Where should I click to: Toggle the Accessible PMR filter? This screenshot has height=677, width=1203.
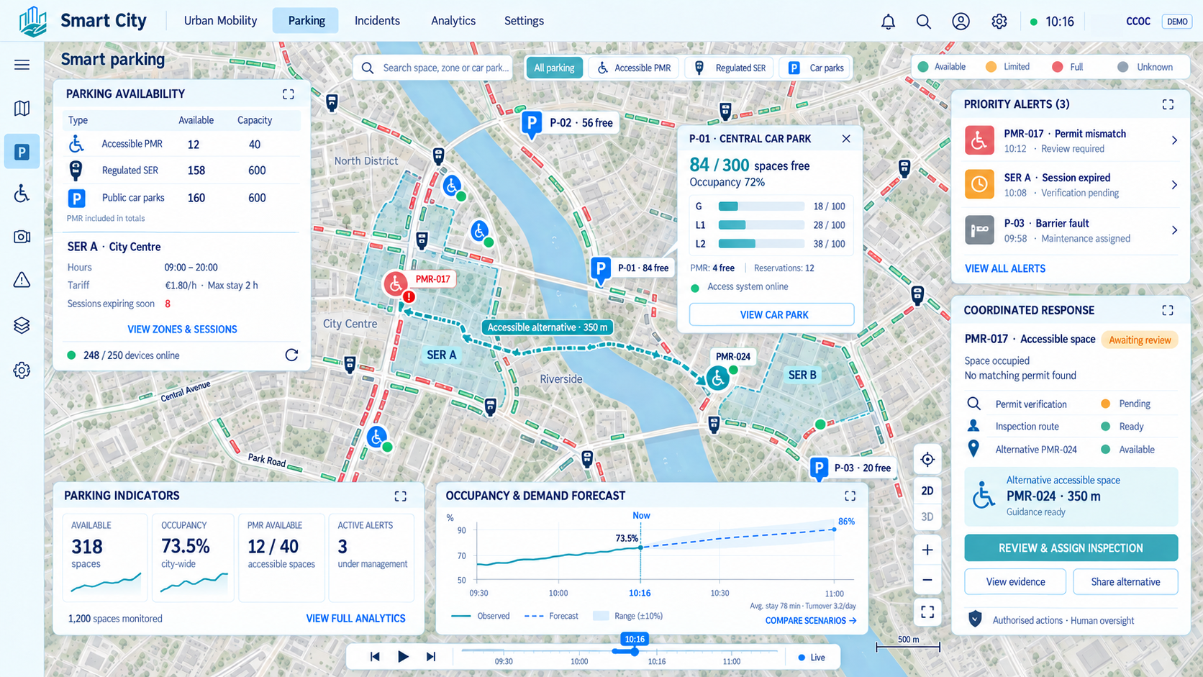(x=634, y=68)
